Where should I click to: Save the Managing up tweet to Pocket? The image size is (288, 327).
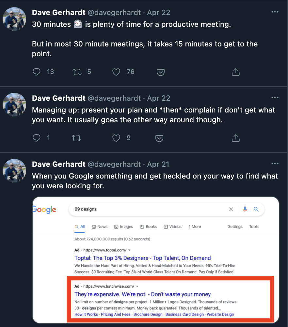tap(159, 138)
